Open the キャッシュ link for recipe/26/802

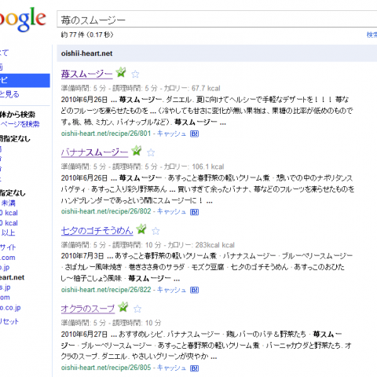tap(171, 211)
